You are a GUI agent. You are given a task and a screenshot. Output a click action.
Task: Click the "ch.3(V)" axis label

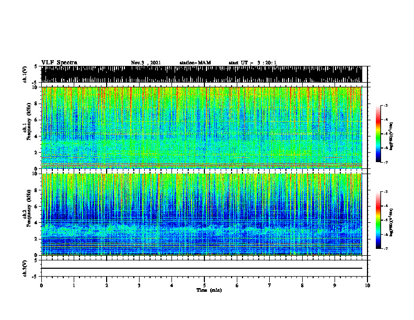point(25,268)
